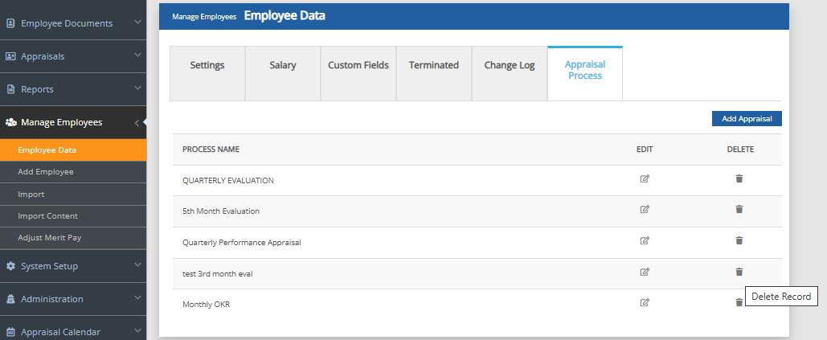
Task: Go to Adjust Merit Pay
Action: [x=50, y=238]
